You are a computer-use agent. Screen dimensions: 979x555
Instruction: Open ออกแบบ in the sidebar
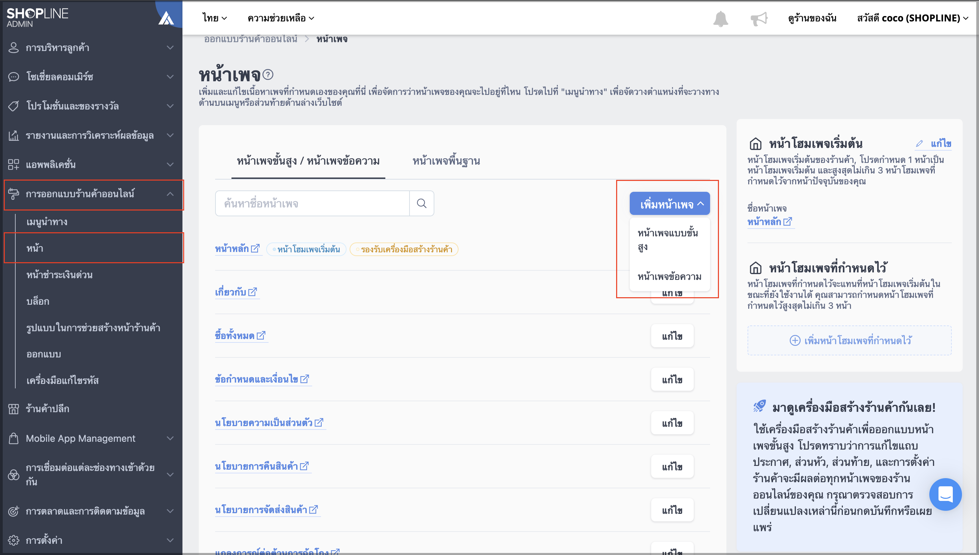(x=44, y=354)
